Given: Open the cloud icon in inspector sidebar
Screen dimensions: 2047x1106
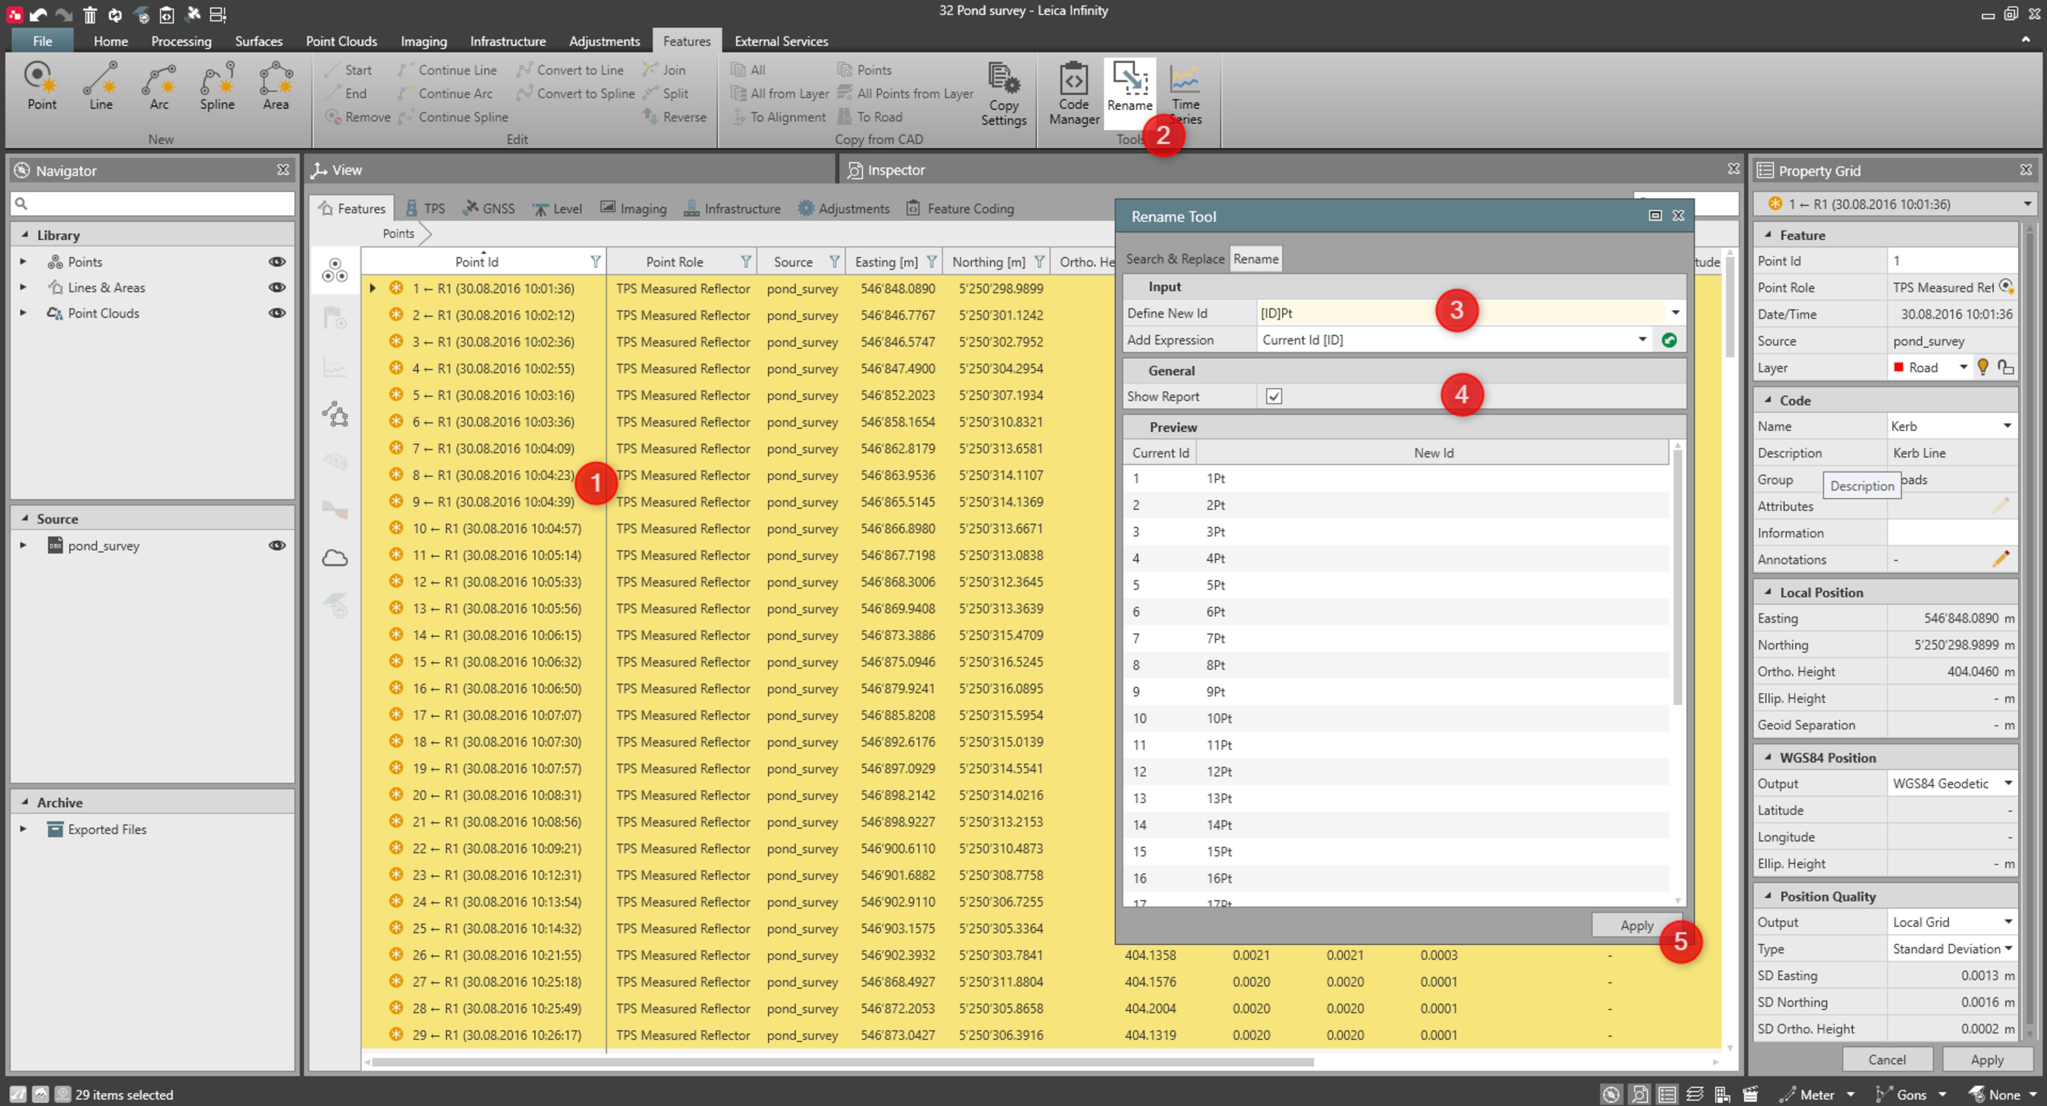Looking at the screenshot, I should 335,558.
